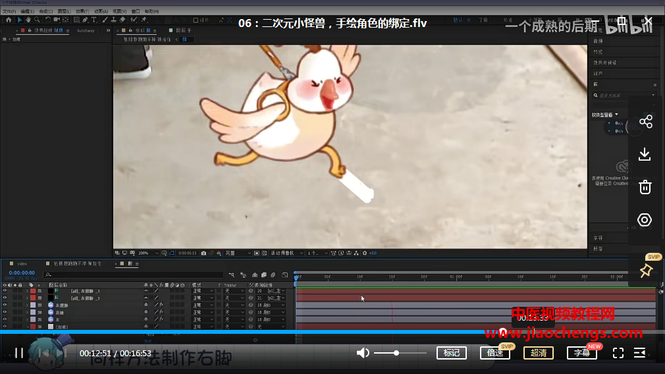
Task: Click the exposure +0.0 value below viewer
Action: (x=373, y=253)
